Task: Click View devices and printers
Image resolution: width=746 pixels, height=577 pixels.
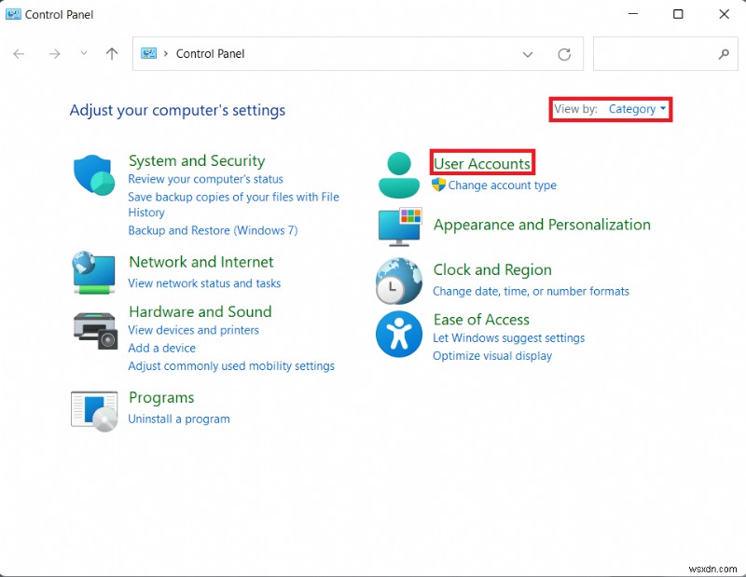Action: coord(194,330)
